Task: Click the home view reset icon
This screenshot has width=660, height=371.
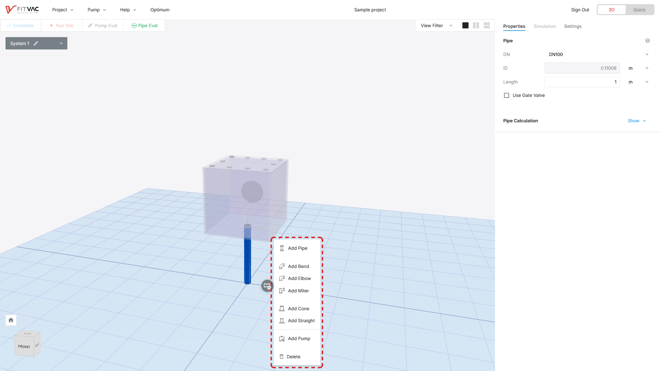Action: tap(11, 320)
